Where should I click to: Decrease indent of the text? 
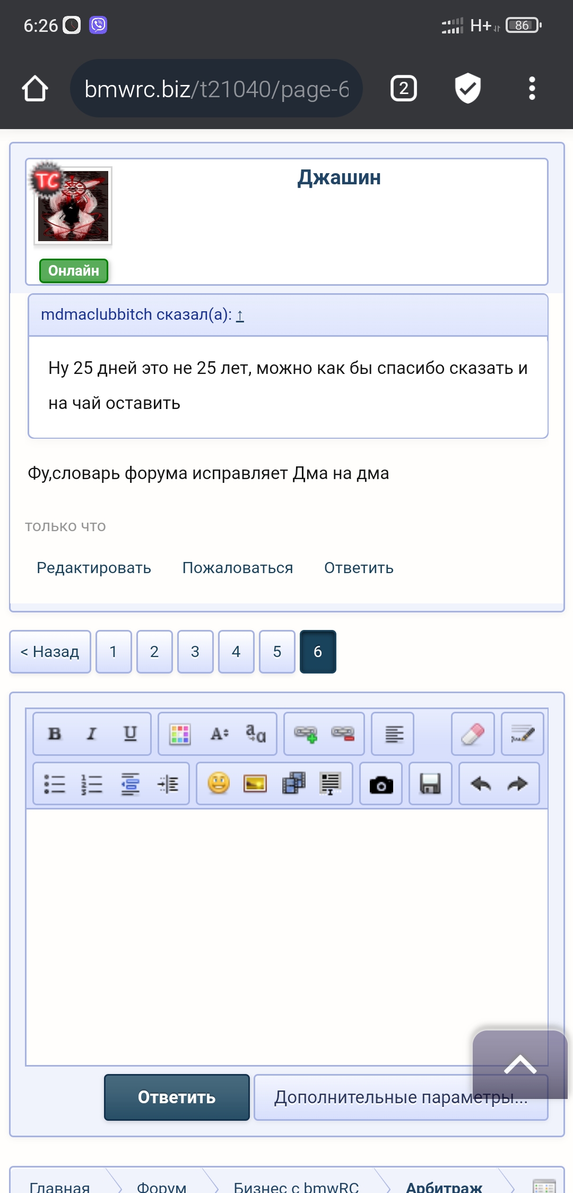coord(130,784)
